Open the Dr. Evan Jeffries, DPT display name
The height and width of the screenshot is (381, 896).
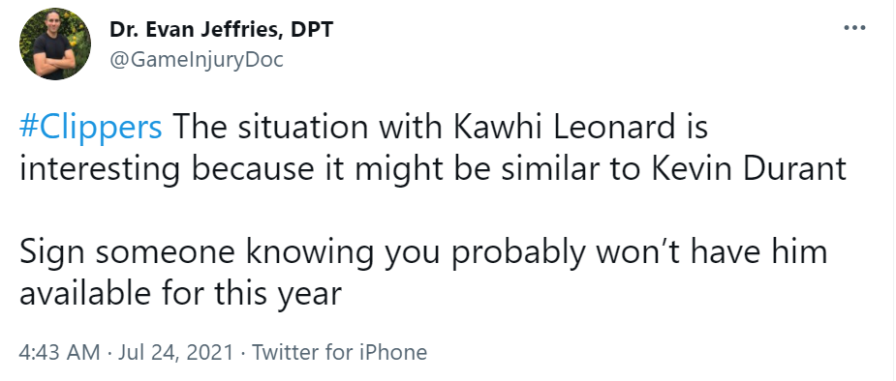[221, 30]
